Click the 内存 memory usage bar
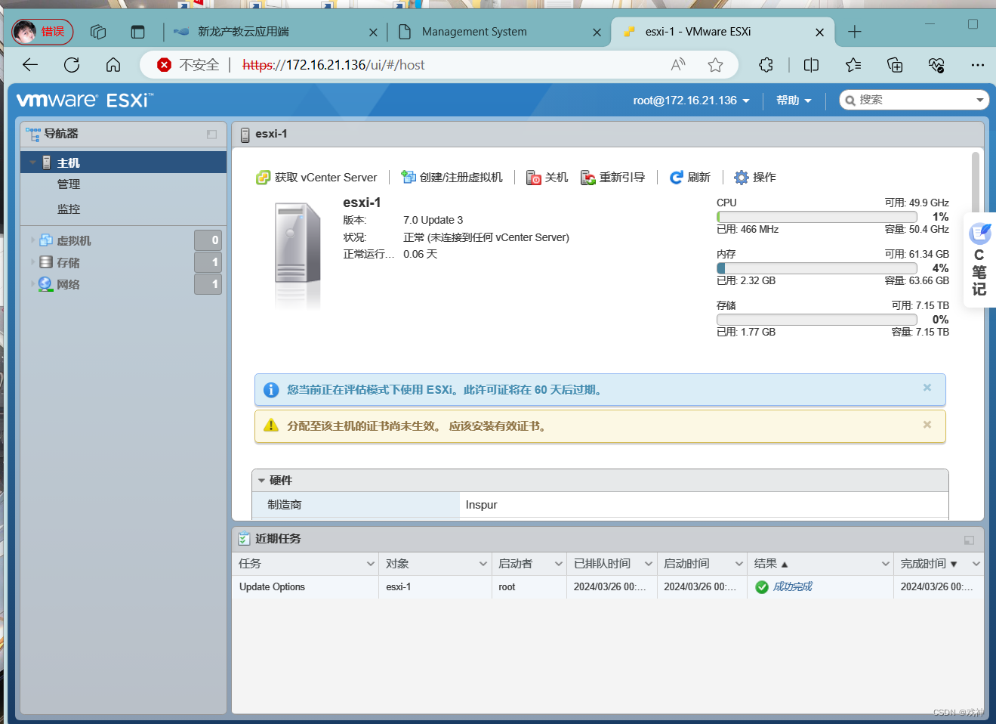 [817, 268]
